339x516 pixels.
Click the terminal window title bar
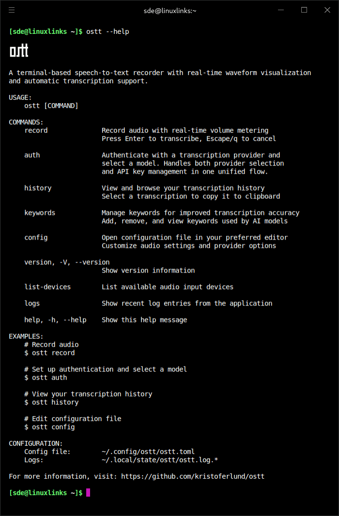click(169, 10)
